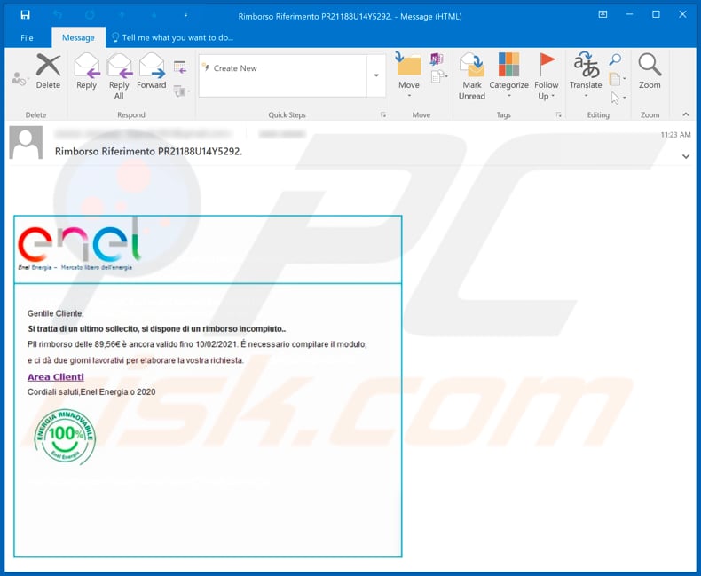This screenshot has width=701, height=576.
Task: Click the 11:23 AM timestamp
Action: (675, 135)
